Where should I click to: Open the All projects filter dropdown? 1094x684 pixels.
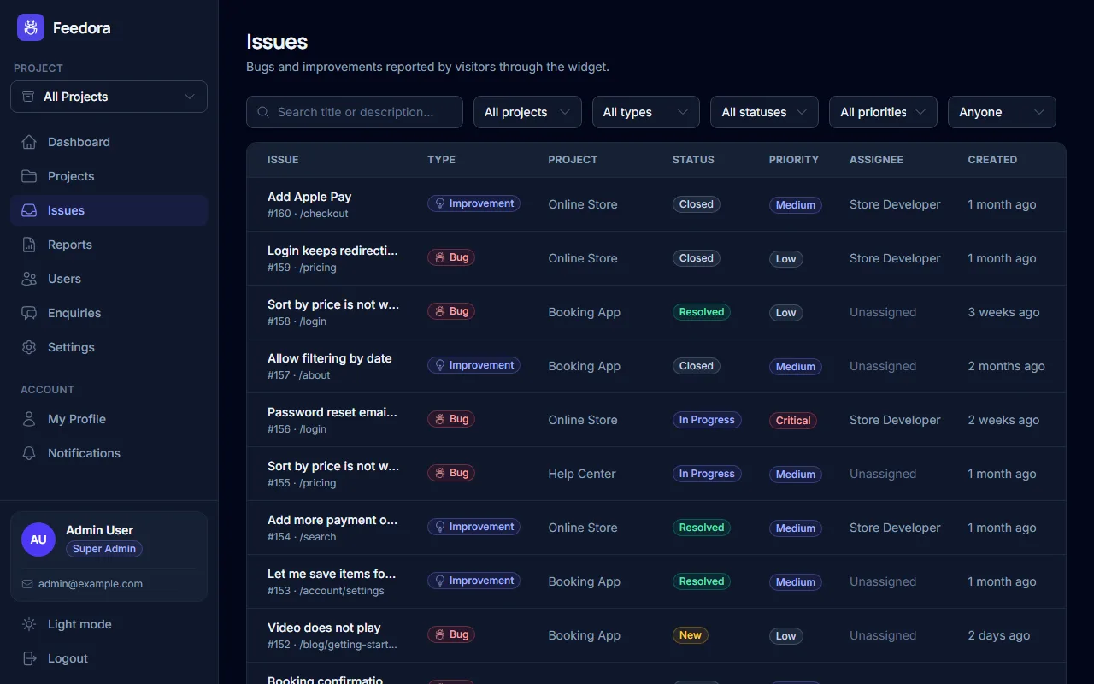(x=527, y=112)
